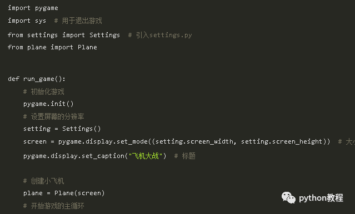Click 'setting = Settings()' assignment
The width and height of the screenshot is (355, 214).
[62, 129]
